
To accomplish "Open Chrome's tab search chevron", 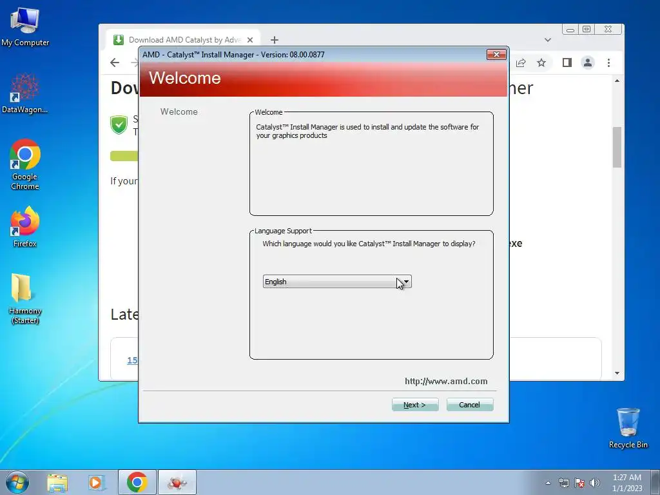I will pos(548,40).
